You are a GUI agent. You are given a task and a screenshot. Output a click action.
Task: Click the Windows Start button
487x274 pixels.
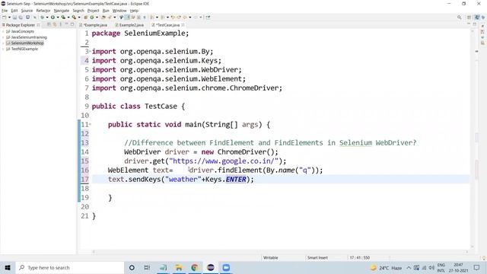click(8, 267)
